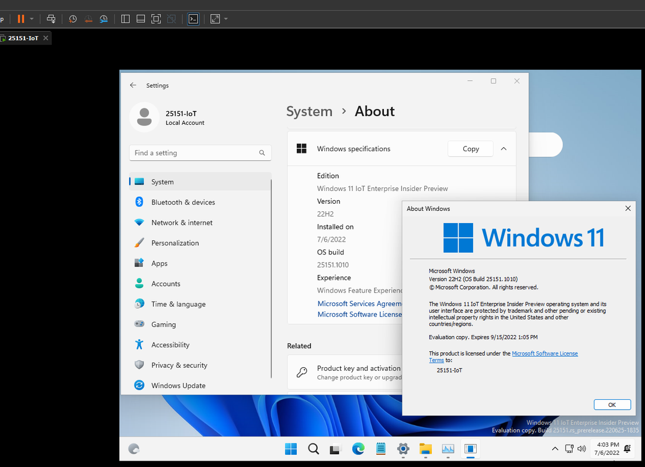Open Task View on the taskbar

[x=335, y=449]
